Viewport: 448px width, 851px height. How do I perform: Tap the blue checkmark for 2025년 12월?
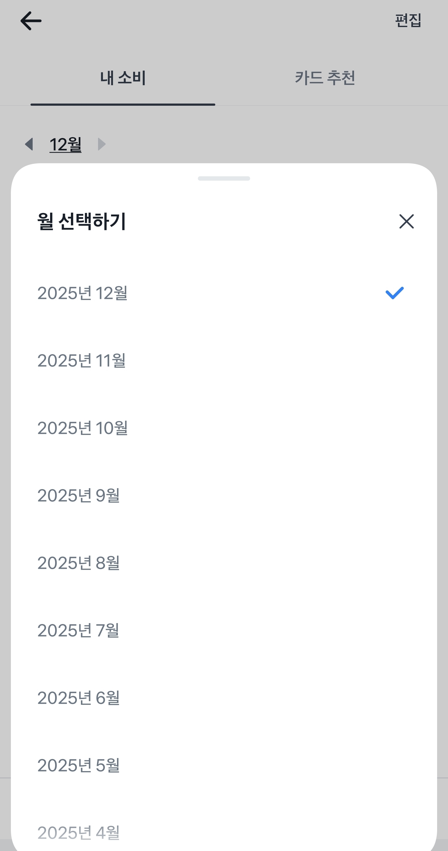(x=394, y=293)
